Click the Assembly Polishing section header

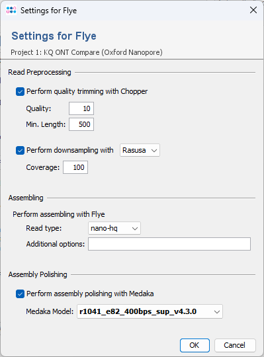tap(38, 274)
